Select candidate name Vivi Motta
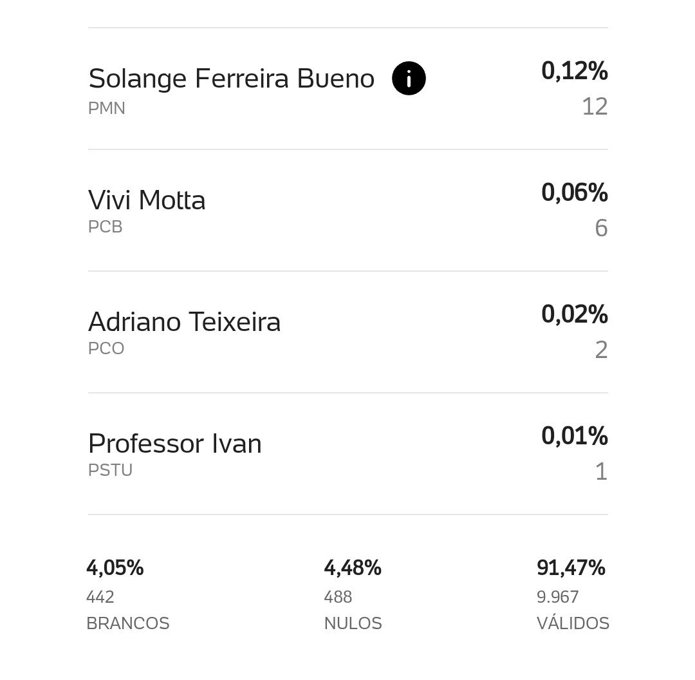Screen dimensions: 695x680 [147, 200]
